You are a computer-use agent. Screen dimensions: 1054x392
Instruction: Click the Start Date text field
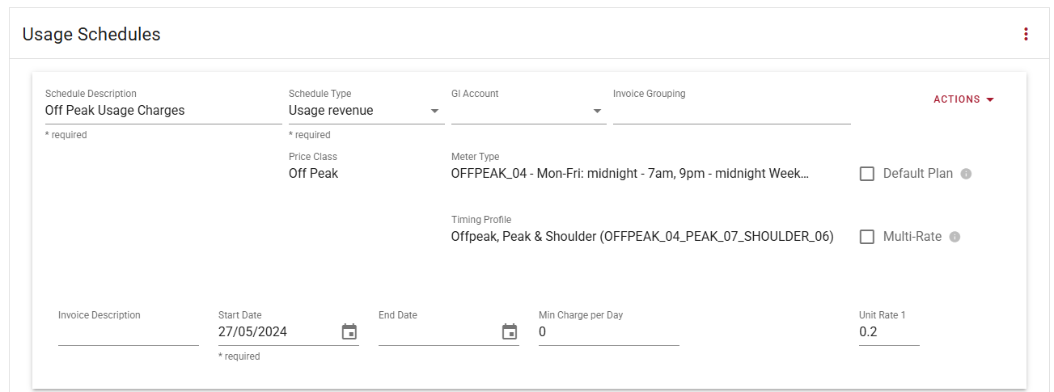click(x=275, y=332)
